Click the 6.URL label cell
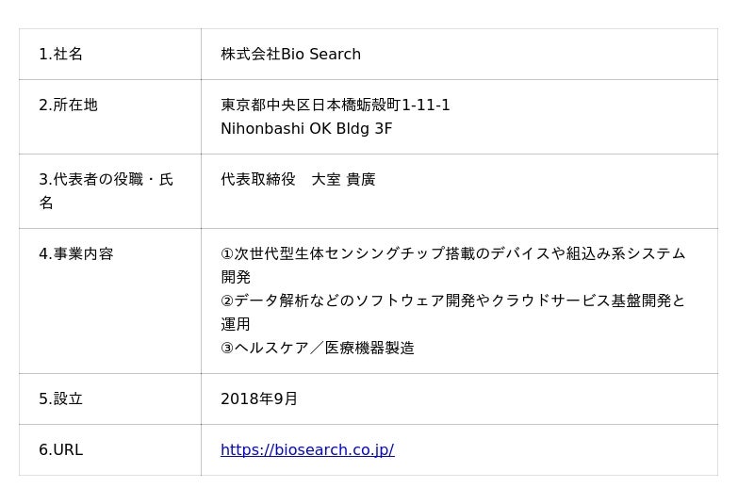 point(109,449)
